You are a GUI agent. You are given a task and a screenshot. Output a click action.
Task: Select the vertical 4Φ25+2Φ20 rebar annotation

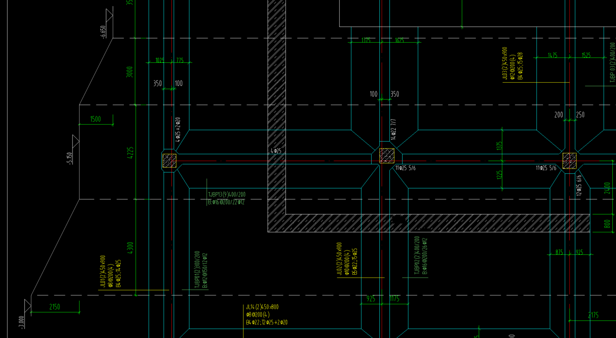click(x=178, y=129)
